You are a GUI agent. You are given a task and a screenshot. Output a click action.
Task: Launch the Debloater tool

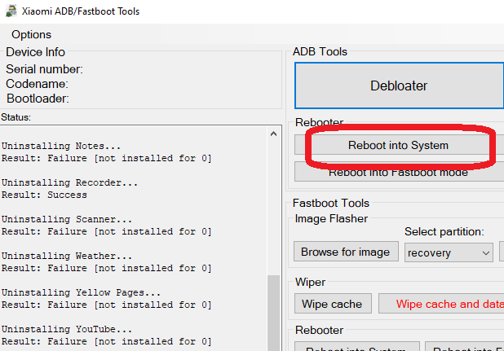[x=399, y=86]
